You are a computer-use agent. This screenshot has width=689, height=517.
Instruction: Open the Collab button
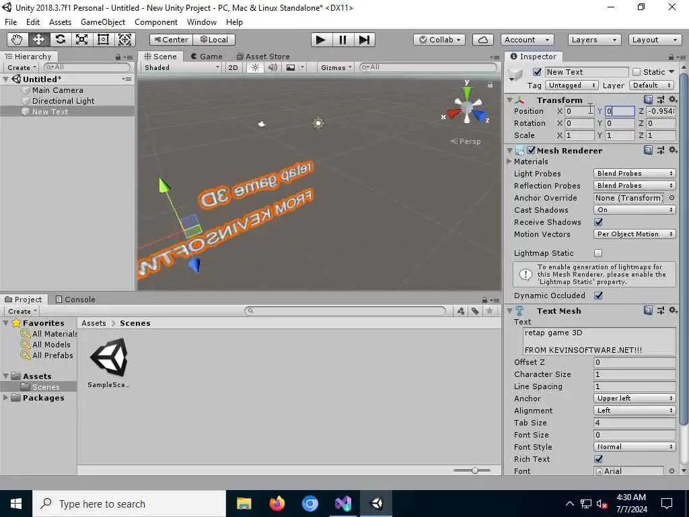point(439,40)
